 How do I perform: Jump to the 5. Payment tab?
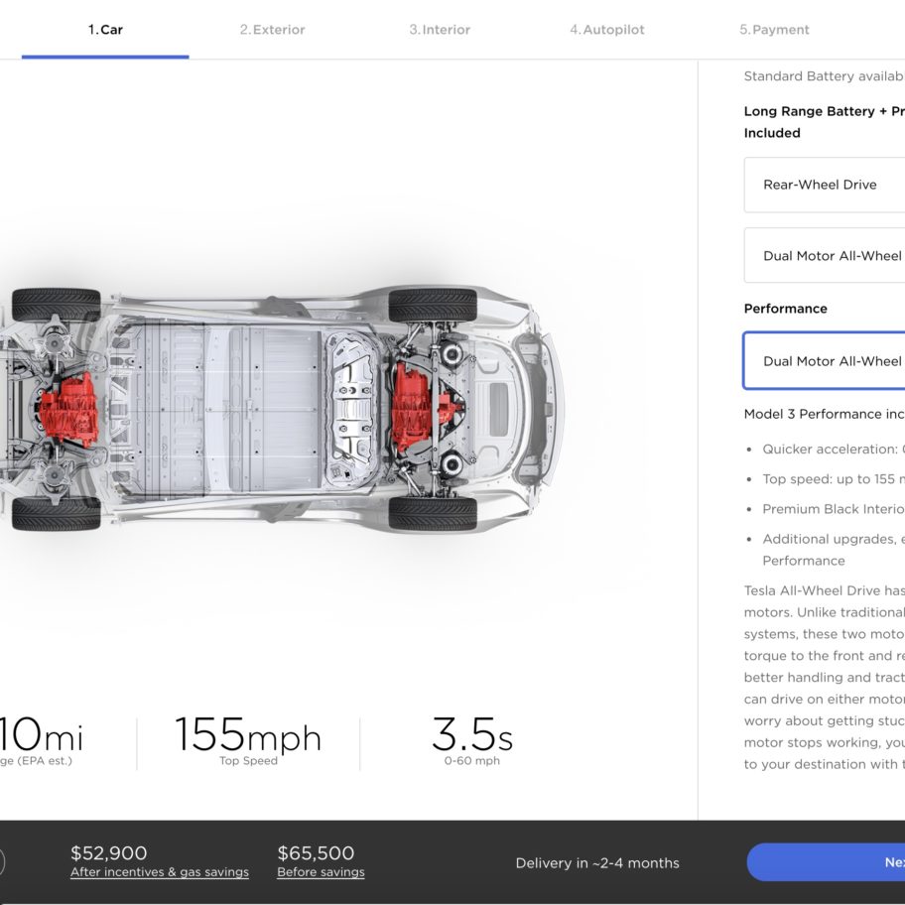coord(775,30)
